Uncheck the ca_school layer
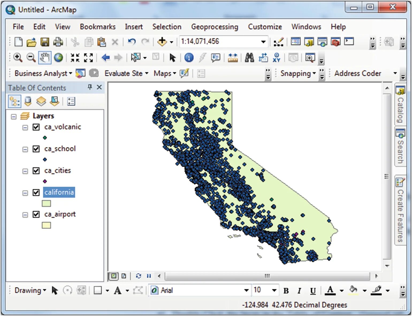Image resolution: width=412 pixels, height=316 pixels. click(x=36, y=149)
